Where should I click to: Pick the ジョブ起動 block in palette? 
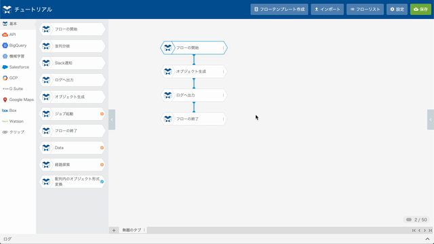point(73,114)
